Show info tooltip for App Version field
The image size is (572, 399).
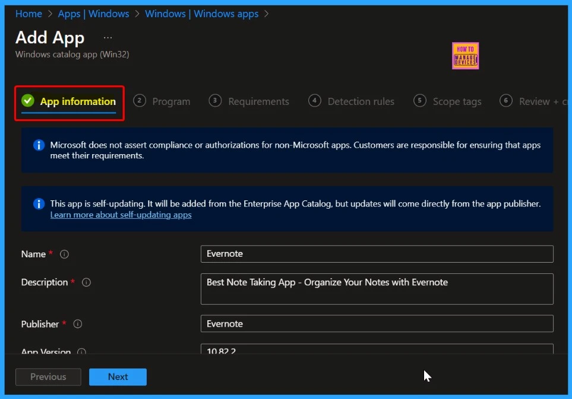point(82,351)
